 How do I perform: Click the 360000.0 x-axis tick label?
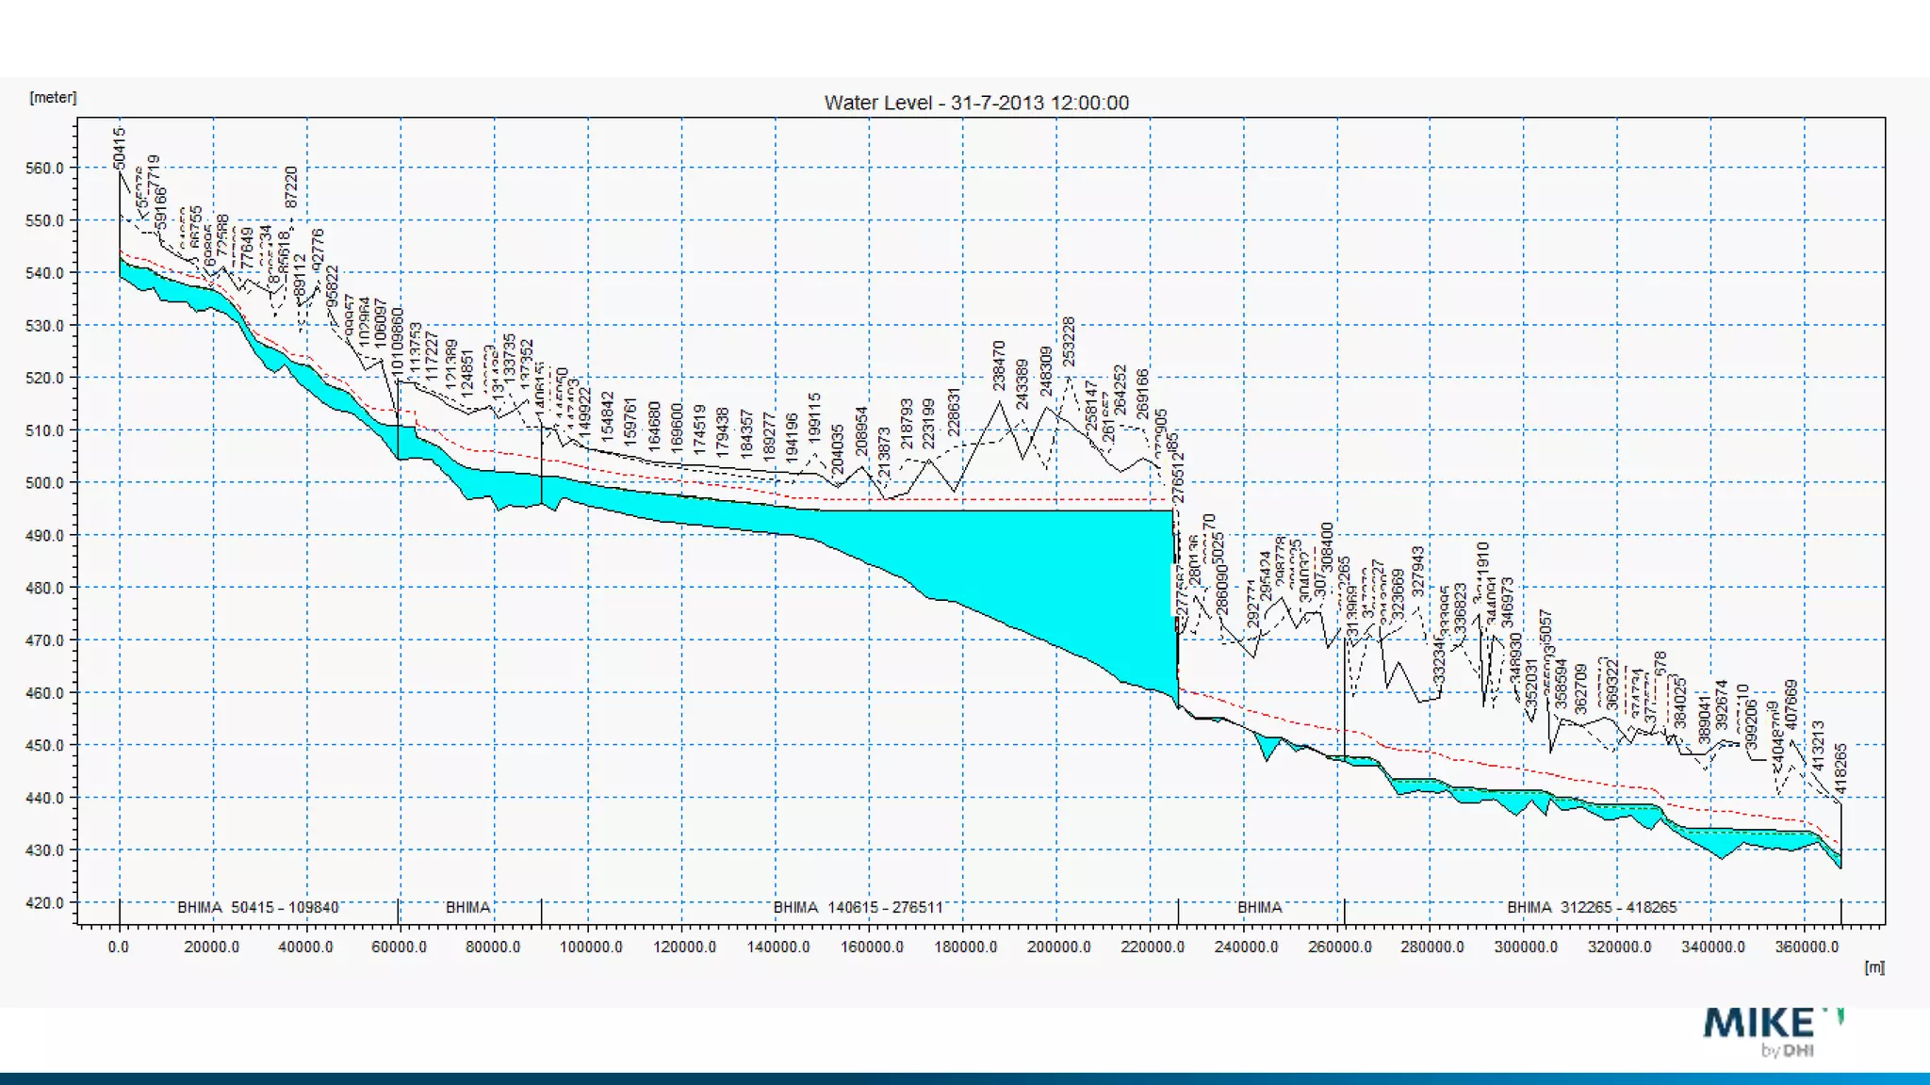(1807, 947)
